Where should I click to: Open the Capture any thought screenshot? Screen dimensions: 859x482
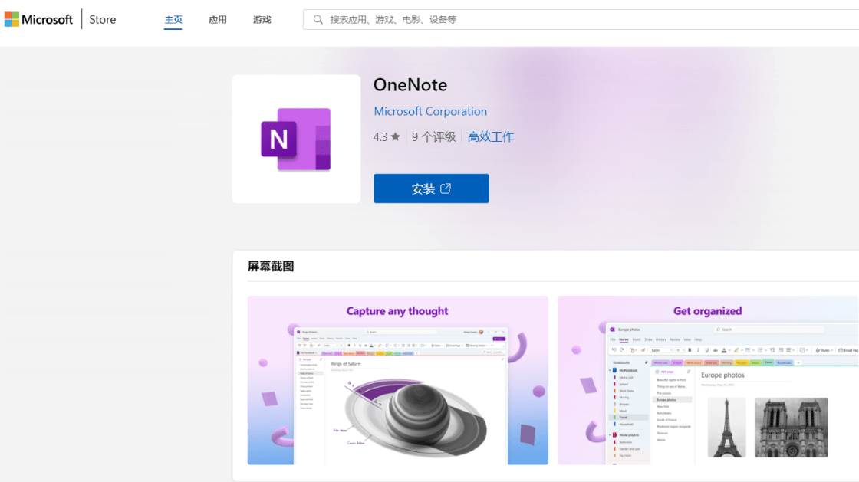point(398,380)
